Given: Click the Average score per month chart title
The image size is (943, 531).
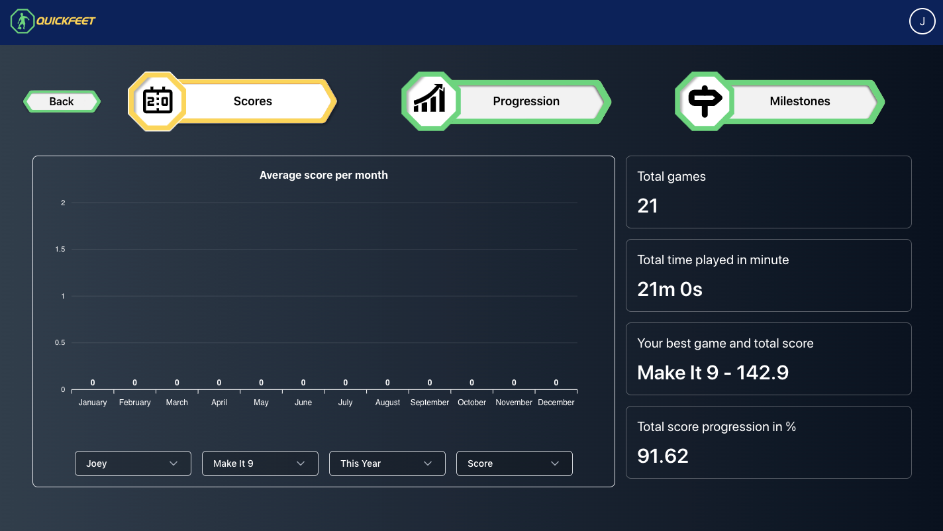Looking at the screenshot, I should 324,175.
